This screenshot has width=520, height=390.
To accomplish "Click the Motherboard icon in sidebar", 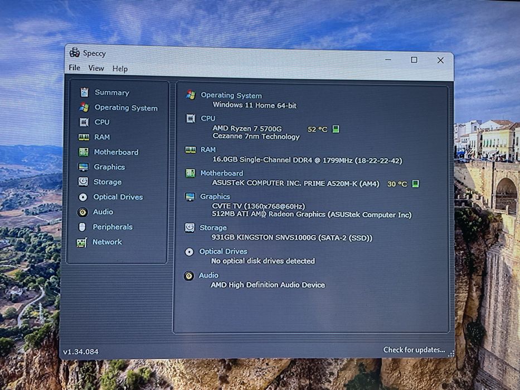I will 83,152.
